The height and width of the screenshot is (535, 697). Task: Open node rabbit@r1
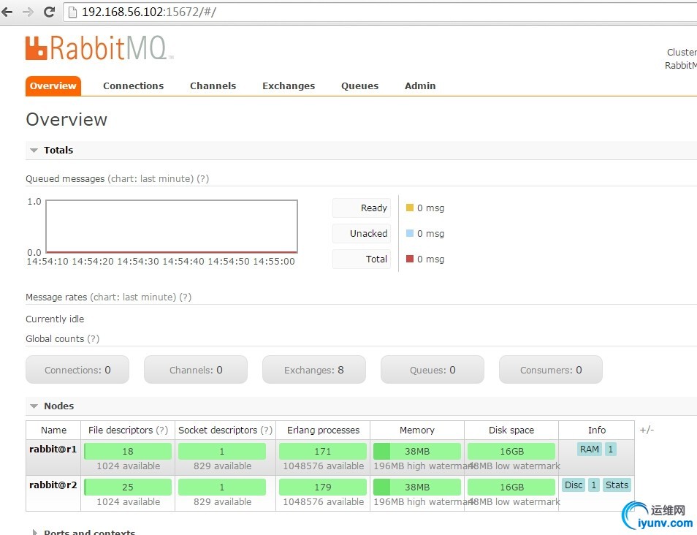[x=53, y=449]
